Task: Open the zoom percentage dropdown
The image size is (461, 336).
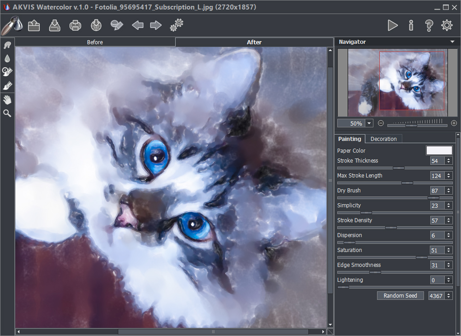Action: 369,123
